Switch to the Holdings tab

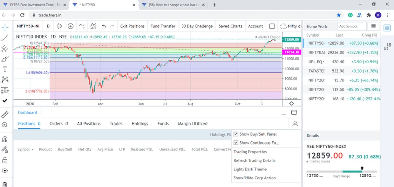tap(140, 124)
